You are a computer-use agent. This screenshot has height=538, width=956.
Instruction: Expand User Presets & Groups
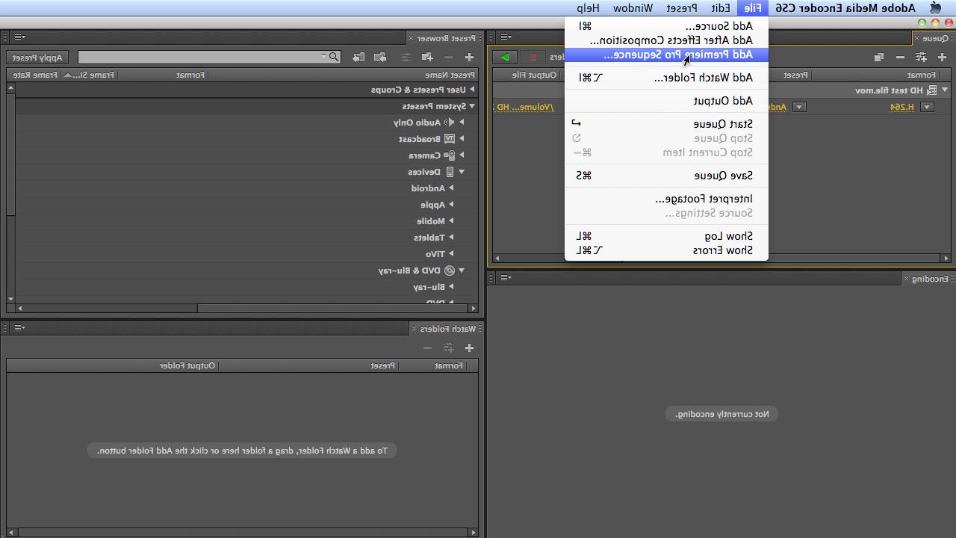472,90
